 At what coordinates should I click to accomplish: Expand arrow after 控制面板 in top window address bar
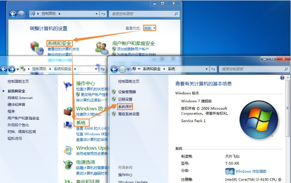[x=60, y=14]
